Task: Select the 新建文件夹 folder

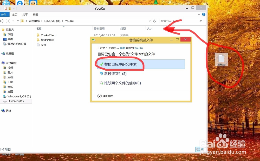Action: pos(45,40)
